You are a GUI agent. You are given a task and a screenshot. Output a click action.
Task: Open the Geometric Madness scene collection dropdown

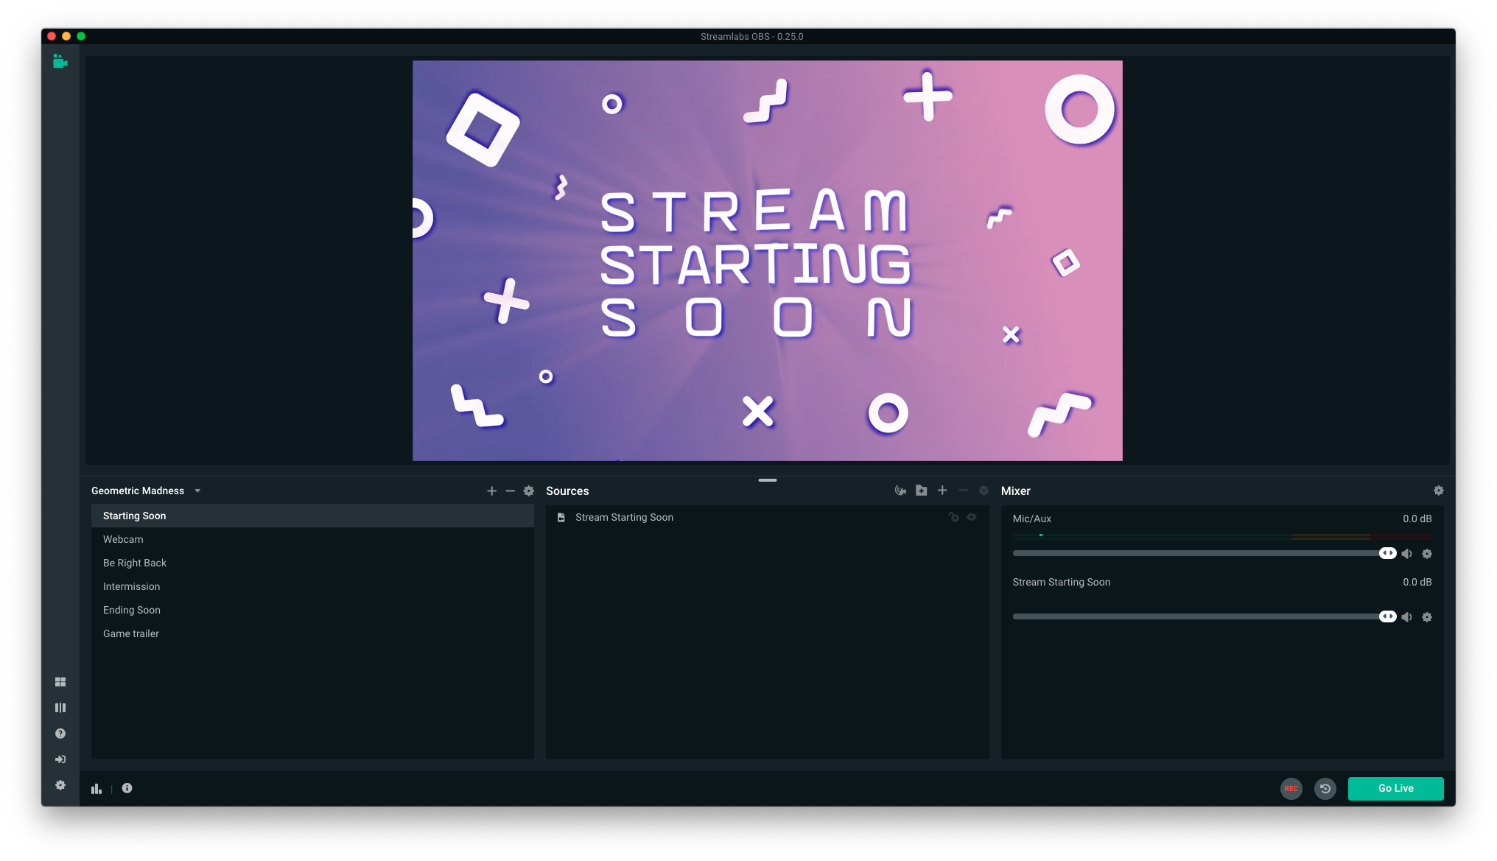(x=197, y=491)
